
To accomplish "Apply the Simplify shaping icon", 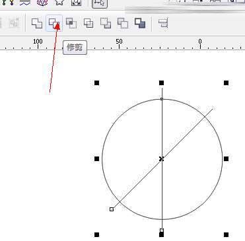I will [x=88, y=23].
